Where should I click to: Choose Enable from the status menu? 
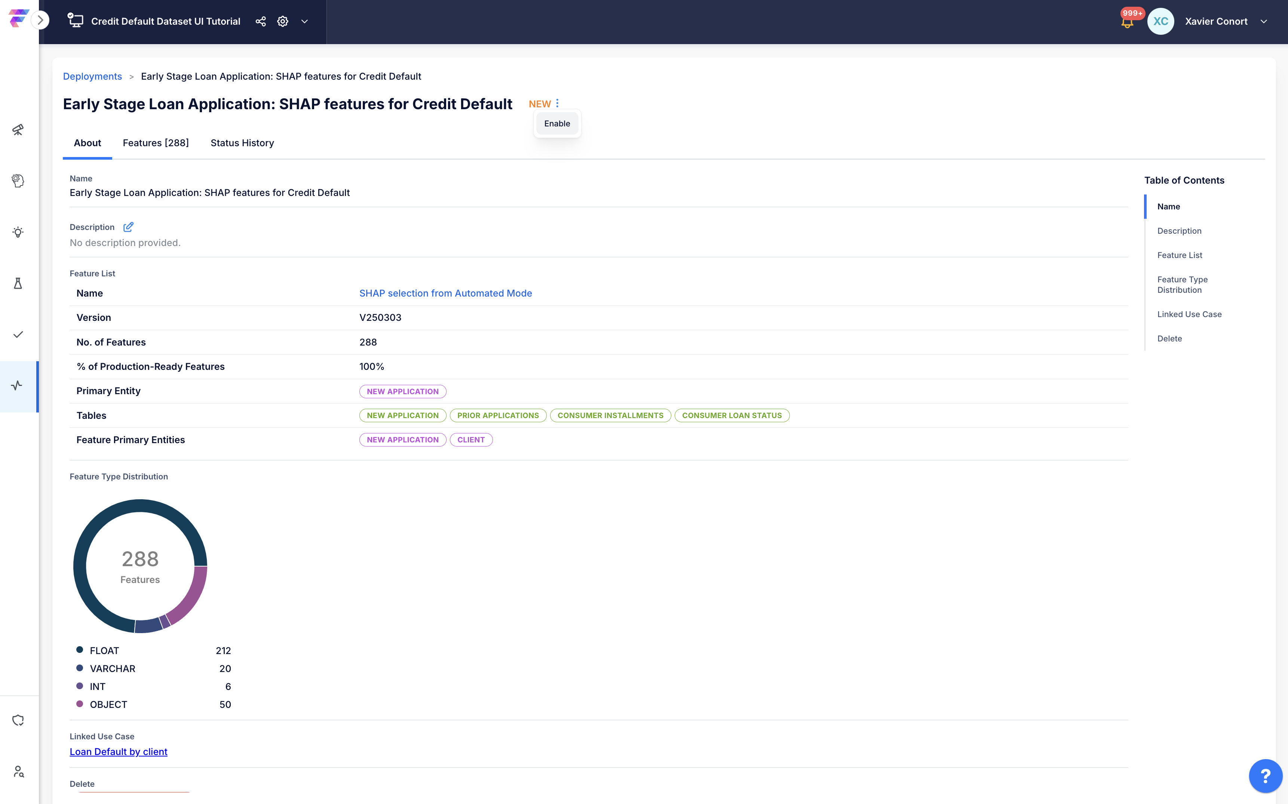tap(557, 123)
